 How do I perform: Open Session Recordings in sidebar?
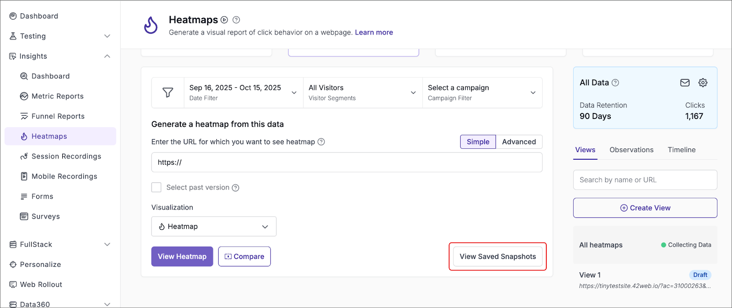[66, 157]
